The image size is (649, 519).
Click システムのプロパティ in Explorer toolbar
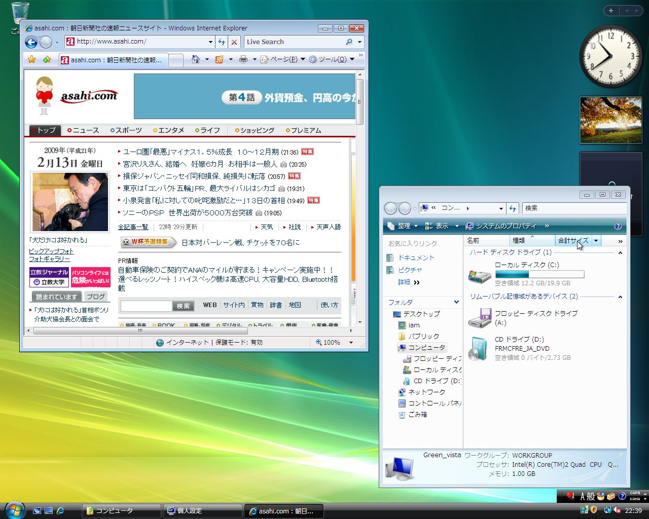click(x=501, y=226)
